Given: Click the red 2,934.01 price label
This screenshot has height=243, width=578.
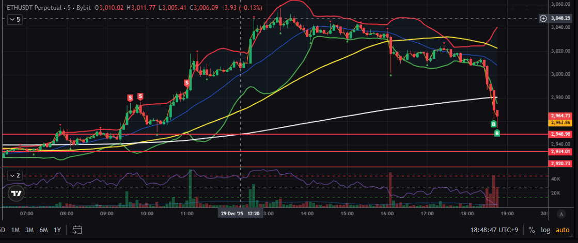Looking at the screenshot, I should [x=560, y=152].
